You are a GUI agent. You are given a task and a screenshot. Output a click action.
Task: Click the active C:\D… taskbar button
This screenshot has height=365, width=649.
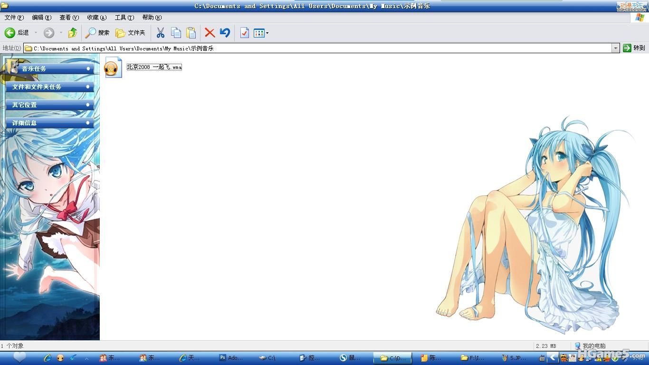pos(392,358)
